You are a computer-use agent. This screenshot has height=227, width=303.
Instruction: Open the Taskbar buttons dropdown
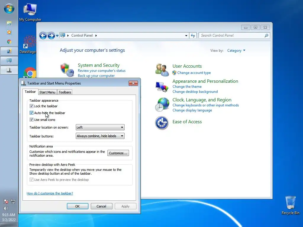click(x=100, y=136)
